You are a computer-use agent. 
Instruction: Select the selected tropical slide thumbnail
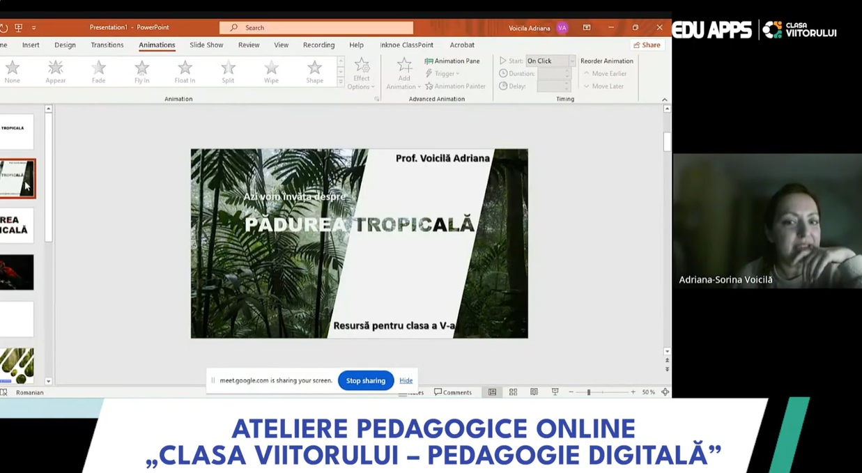(x=17, y=178)
